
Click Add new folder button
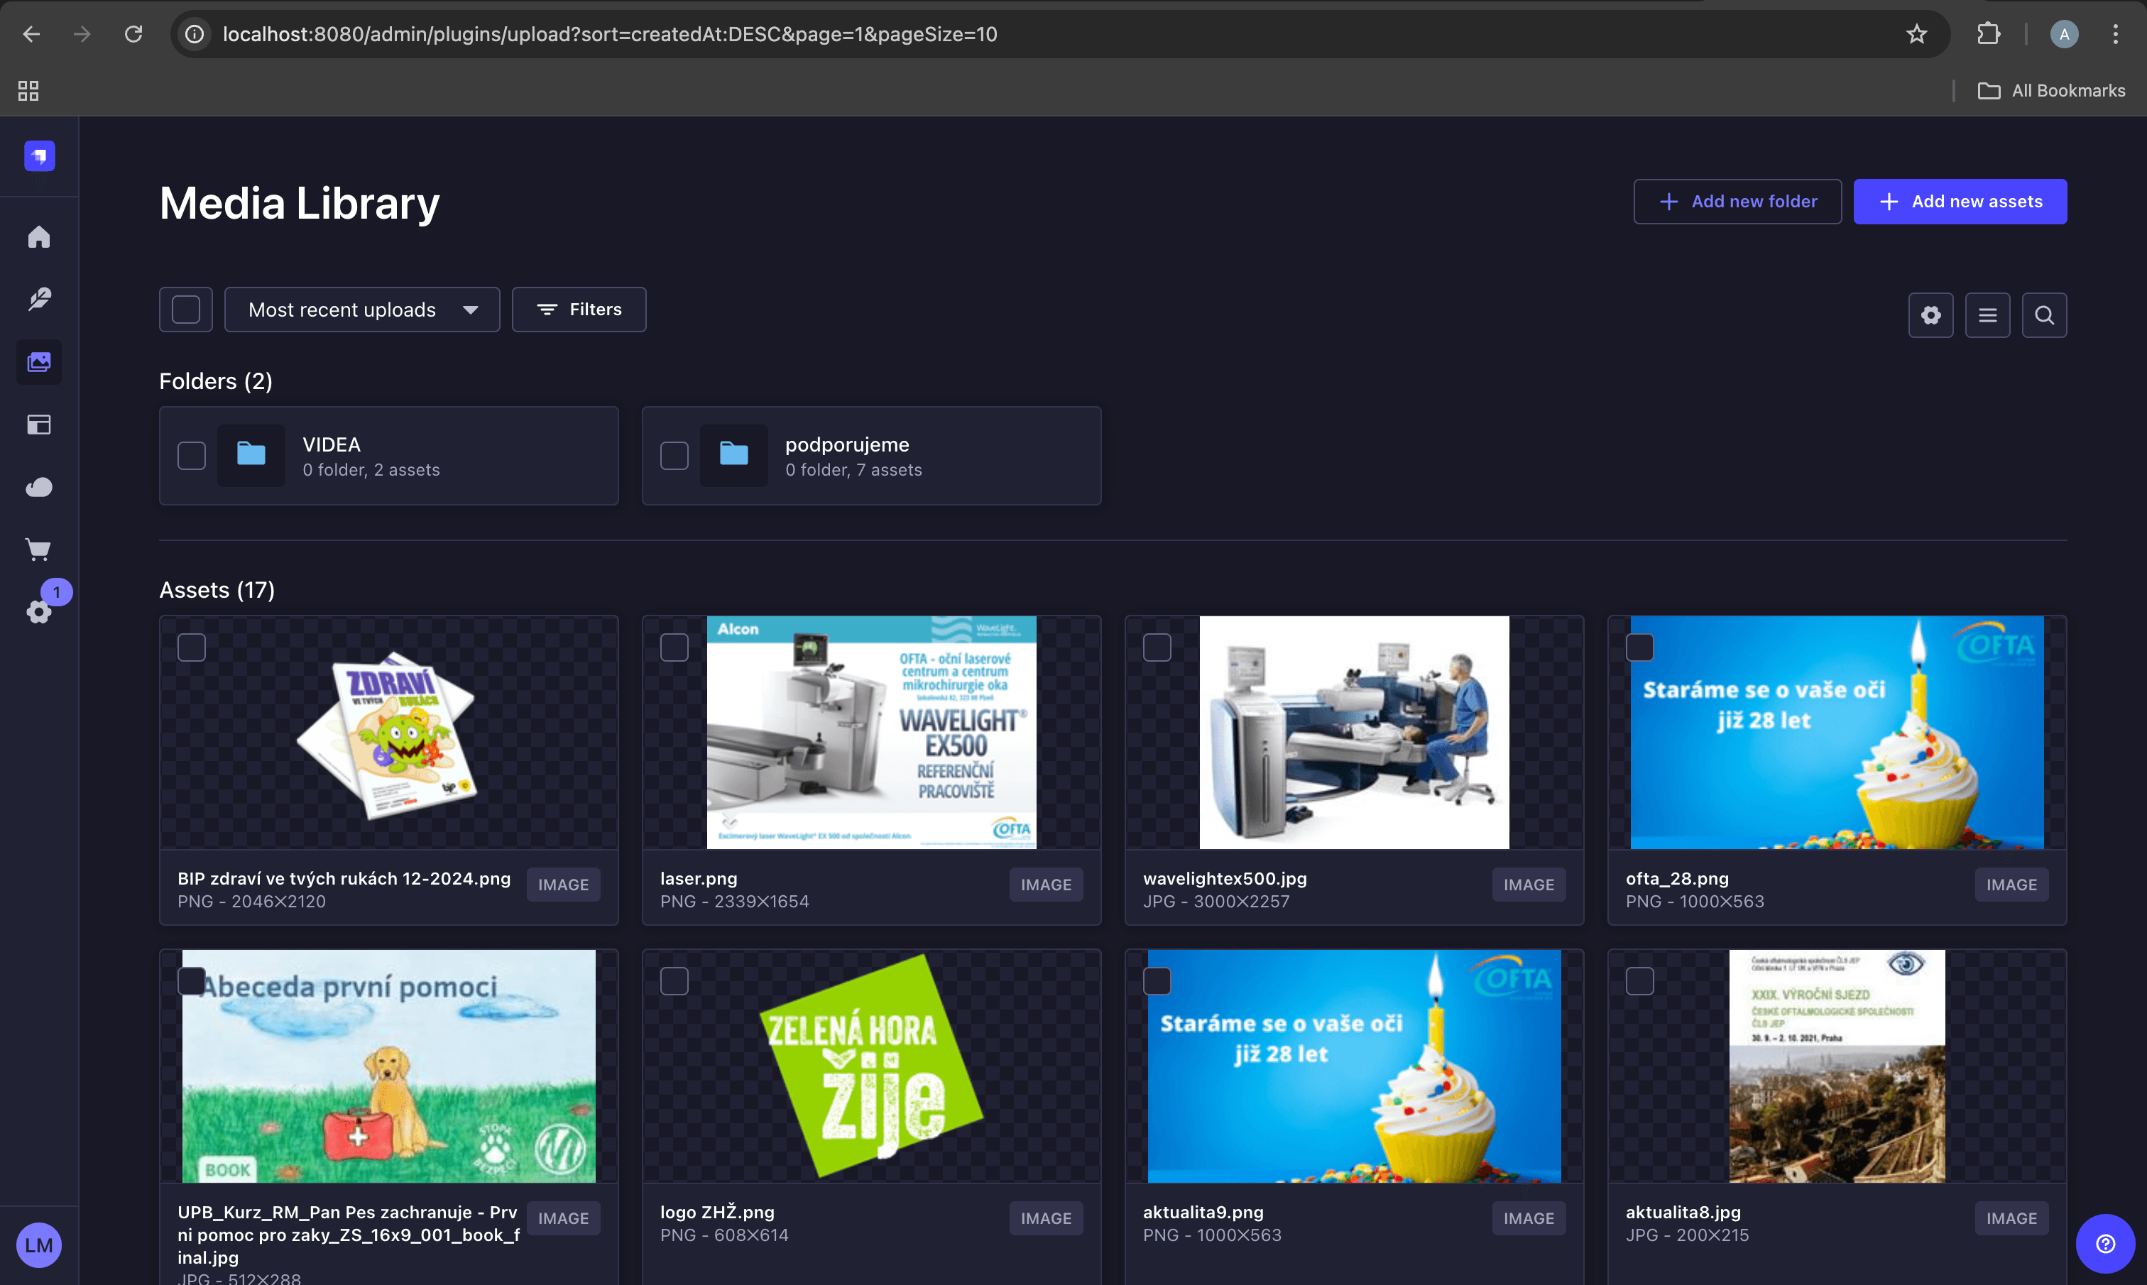coord(1737,202)
